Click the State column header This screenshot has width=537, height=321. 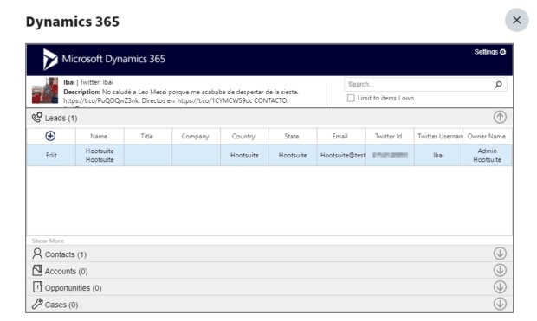(292, 136)
